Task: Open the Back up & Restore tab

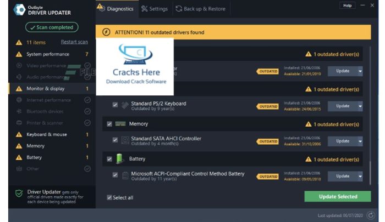Action: pos(201,9)
